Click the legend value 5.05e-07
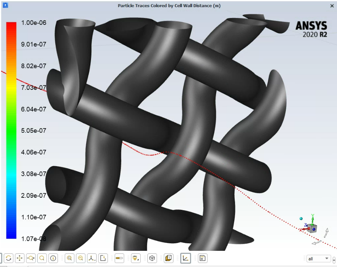337x267 pixels. click(33, 130)
